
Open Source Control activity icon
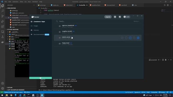(x=2, y=16)
